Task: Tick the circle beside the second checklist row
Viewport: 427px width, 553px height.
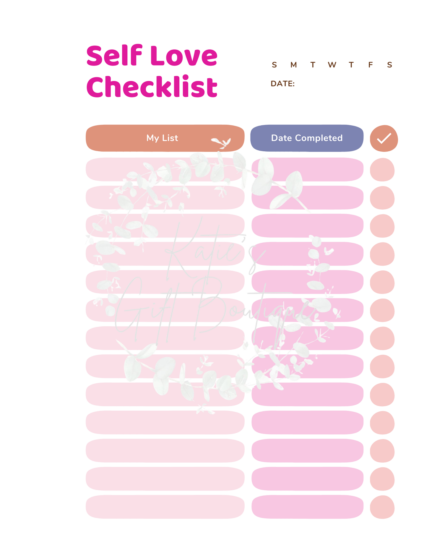Action: point(382,198)
